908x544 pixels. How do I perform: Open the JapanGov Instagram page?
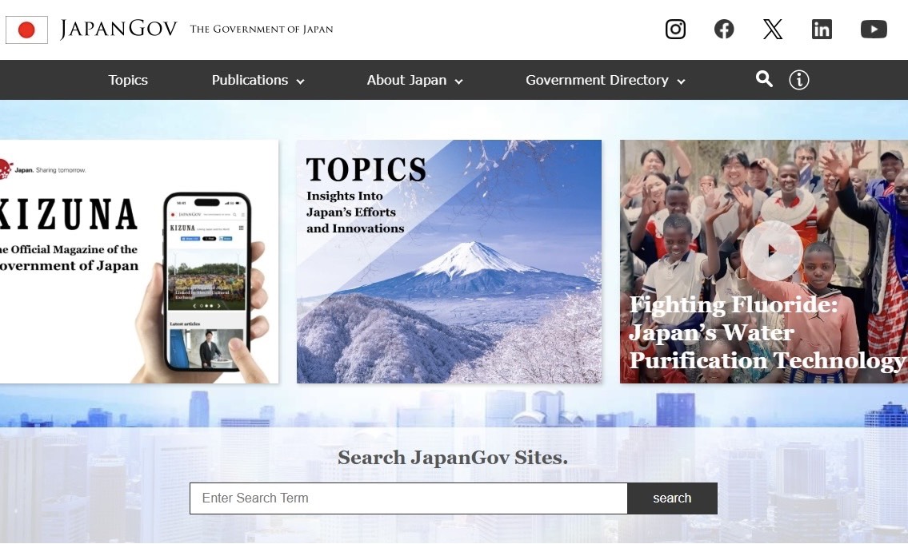(x=675, y=30)
